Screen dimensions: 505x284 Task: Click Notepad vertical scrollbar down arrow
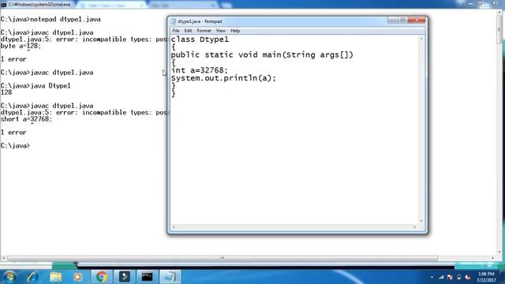click(x=421, y=221)
